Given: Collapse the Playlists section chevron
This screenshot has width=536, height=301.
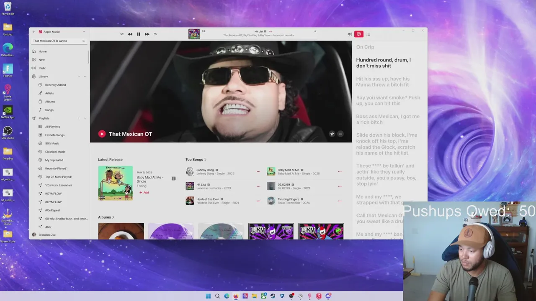Looking at the screenshot, I should [85, 118].
